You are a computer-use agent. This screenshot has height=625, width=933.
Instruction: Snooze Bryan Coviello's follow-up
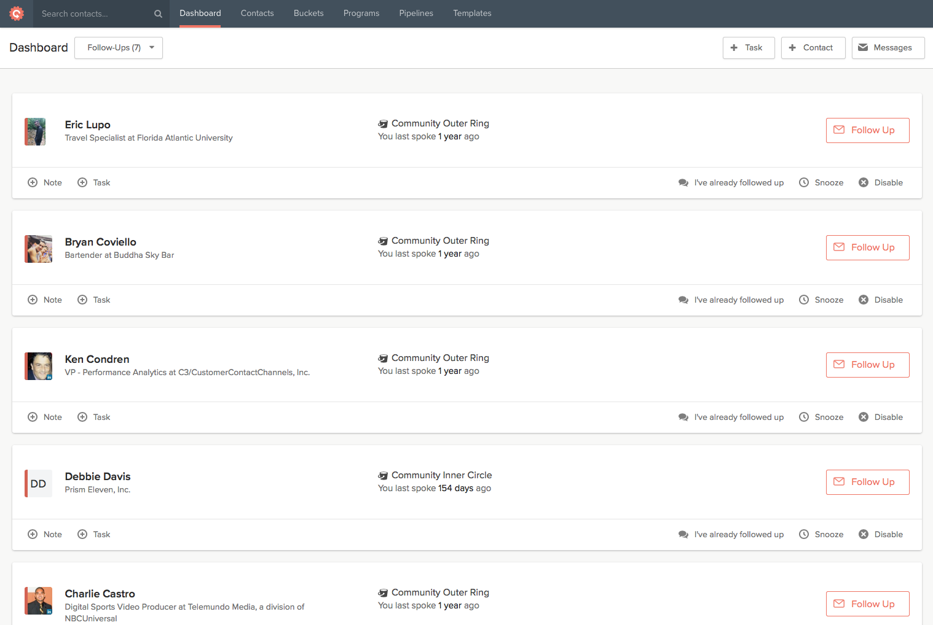(821, 300)
